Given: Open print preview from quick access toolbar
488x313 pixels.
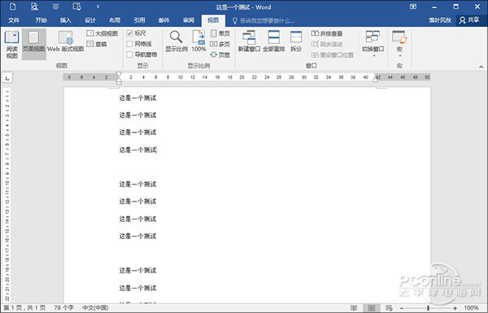Looking at the screenshot, I should (34, 7).
